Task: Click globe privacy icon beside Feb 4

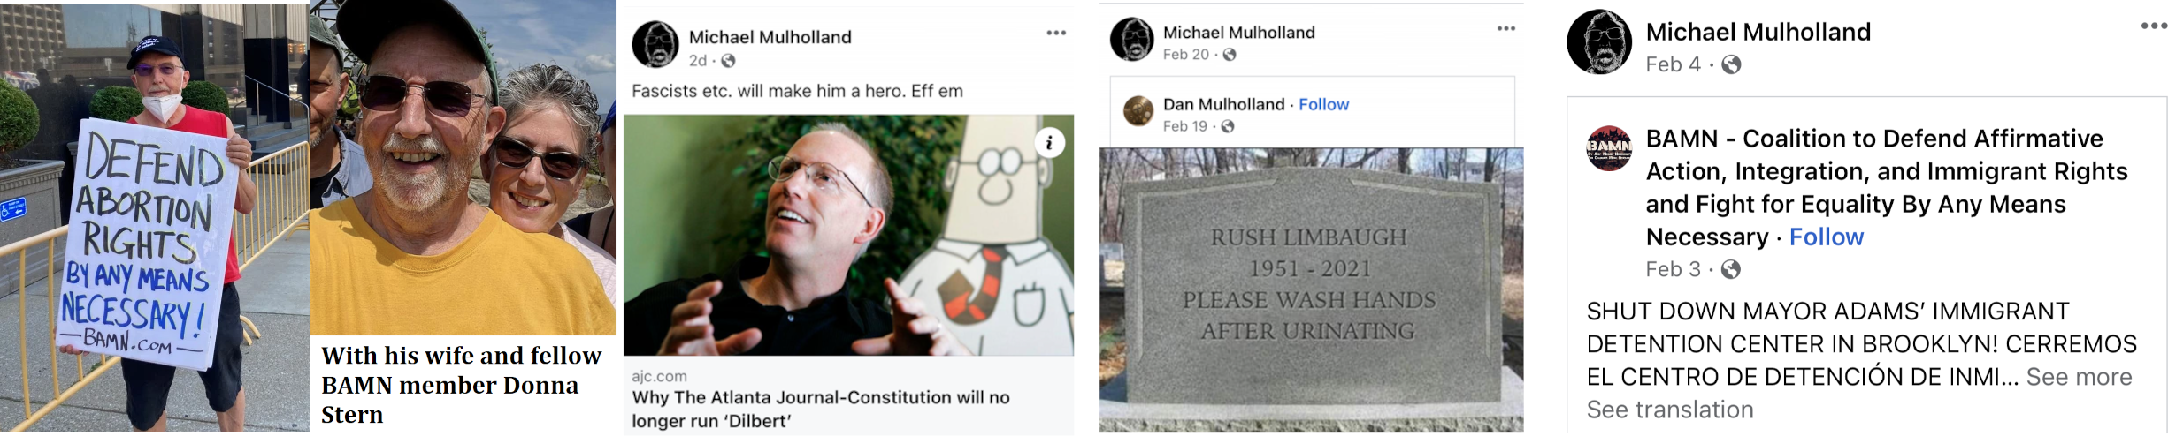Action: (x=1731, y=64)
